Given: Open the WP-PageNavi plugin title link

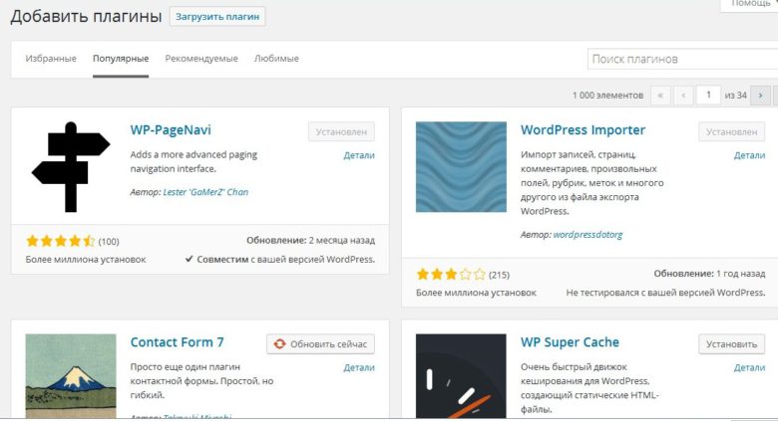Looking at the screenshot, I should pyautogui.click(x=171, y=129).
